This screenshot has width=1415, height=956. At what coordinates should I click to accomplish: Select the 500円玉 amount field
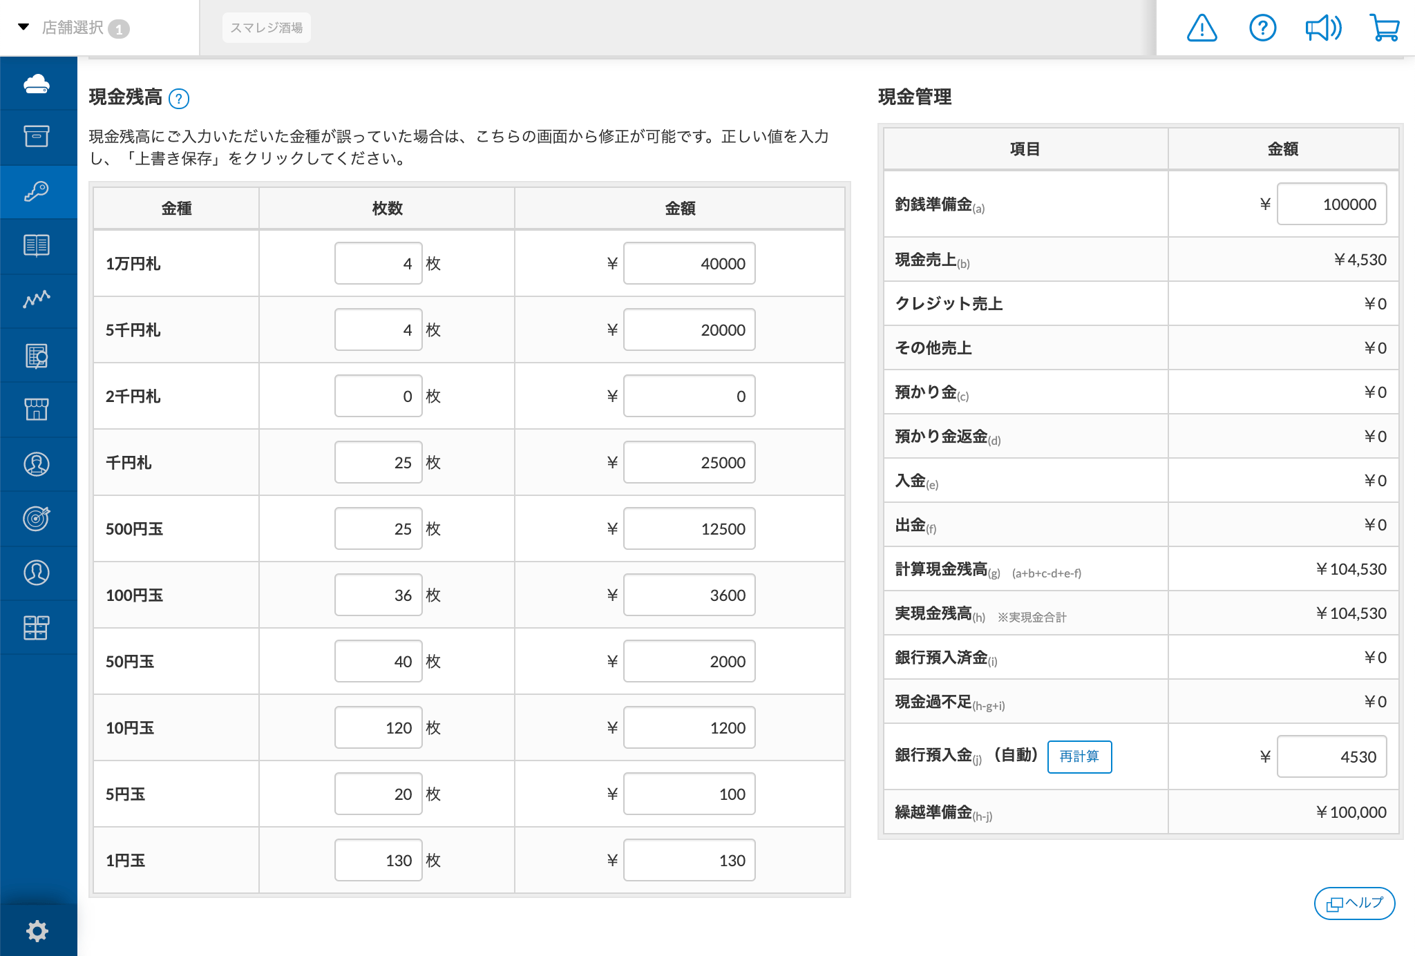tap(689, 528)
